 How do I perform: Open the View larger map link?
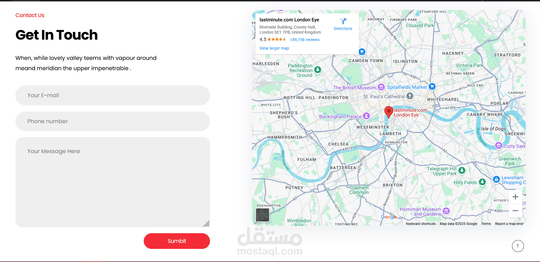pos(274,48)
